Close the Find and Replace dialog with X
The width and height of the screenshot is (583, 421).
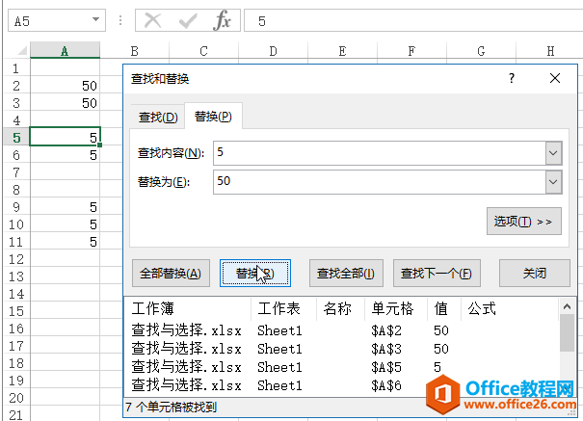554,80
